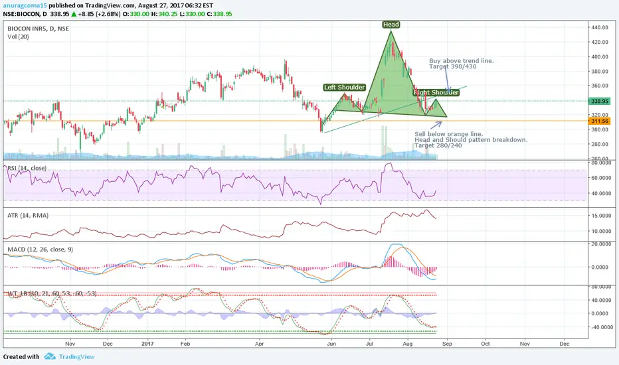Click the 440.00 price axis label
The width and height of the screenshot is (619, 365).
599,28
